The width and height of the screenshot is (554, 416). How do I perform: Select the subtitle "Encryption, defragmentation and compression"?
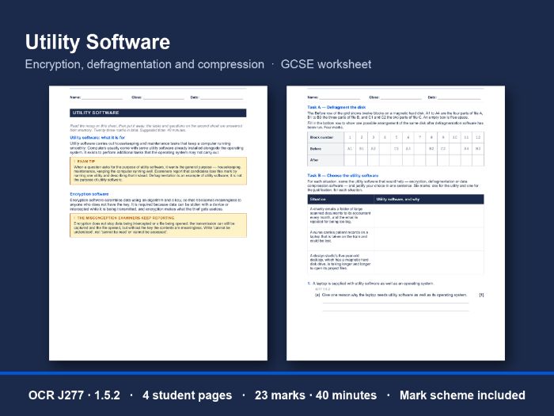(145, 64)
